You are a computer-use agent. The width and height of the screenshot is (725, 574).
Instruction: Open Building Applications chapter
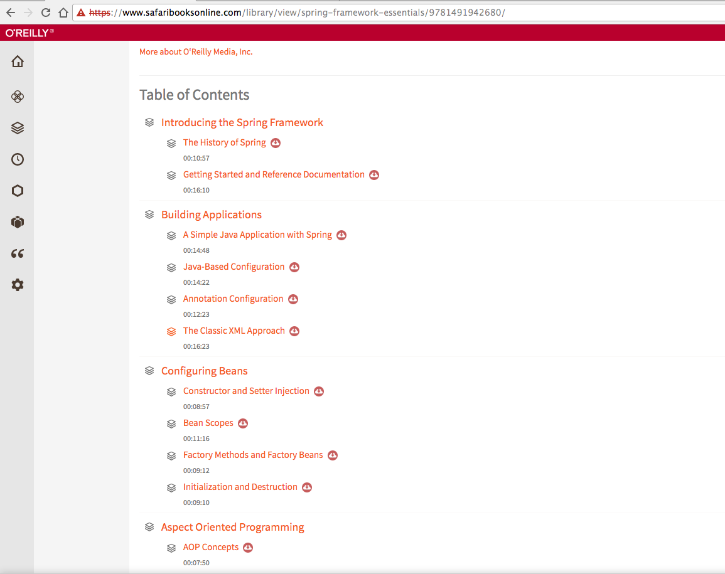(x=212, y=215)
